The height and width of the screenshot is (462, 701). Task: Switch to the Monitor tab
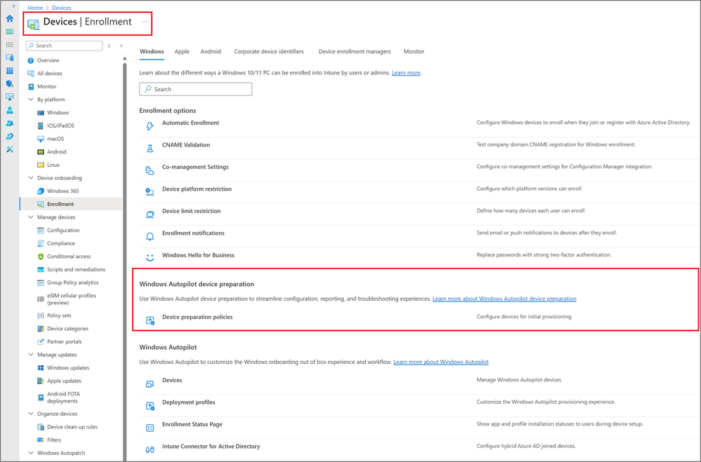coord(414,51)
